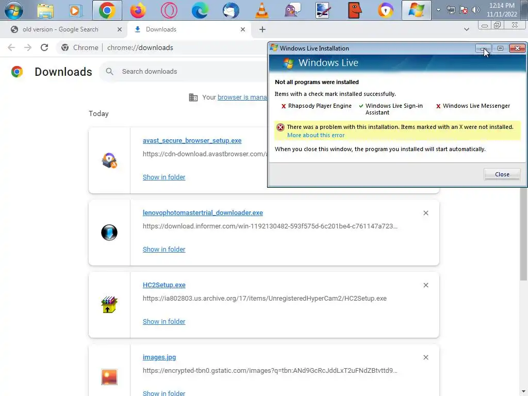The height and width of the screenshot is (396, 528).
Task: Open the browser is managed link
Action: click(242, 97)
